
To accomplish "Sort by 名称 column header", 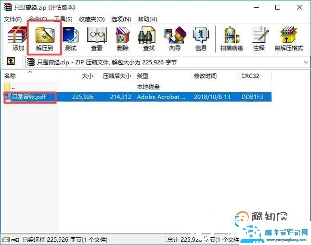I will click(x=30, y=76).
